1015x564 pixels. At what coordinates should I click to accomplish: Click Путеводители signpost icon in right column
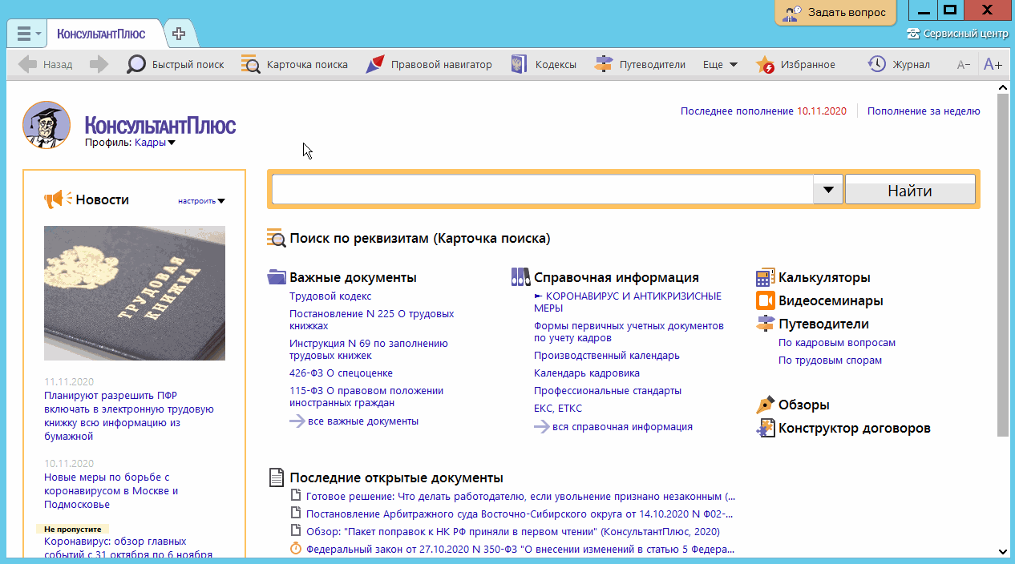click(x=766, y=324)
